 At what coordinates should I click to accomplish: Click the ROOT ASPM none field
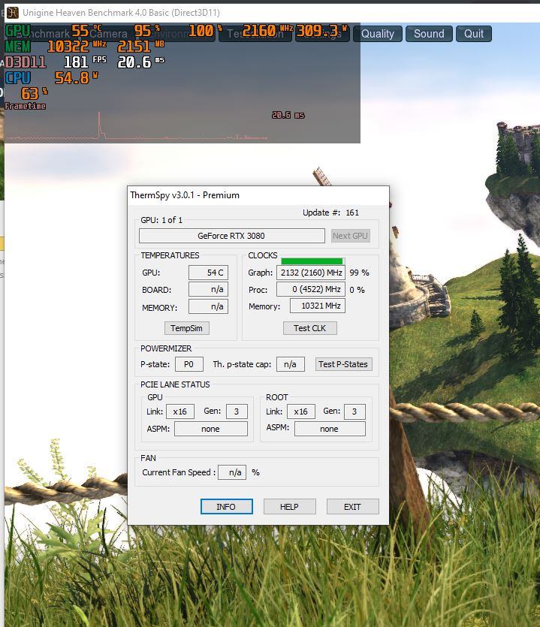(x=330, y=429)
